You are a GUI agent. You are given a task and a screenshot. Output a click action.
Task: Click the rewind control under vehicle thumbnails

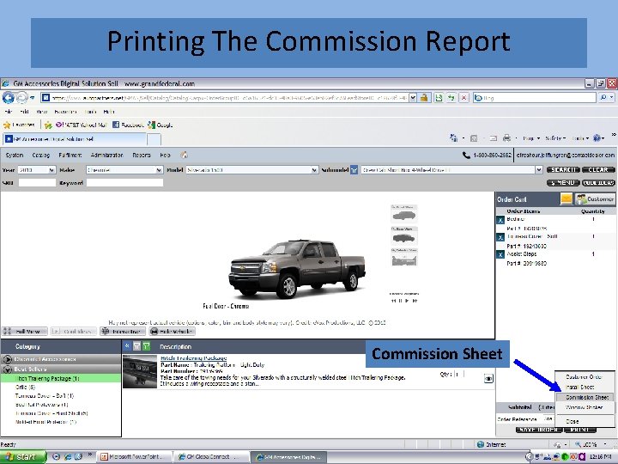point(393,301)
